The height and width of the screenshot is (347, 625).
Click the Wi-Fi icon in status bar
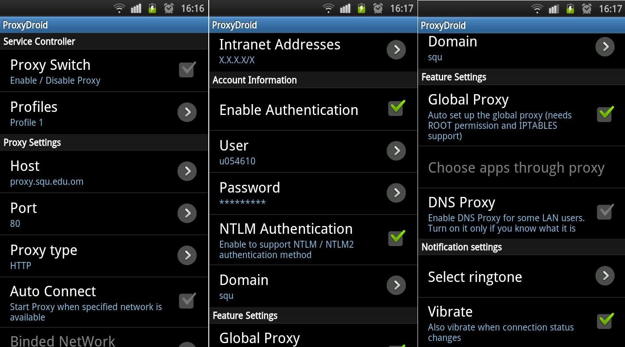click(119, 8)
